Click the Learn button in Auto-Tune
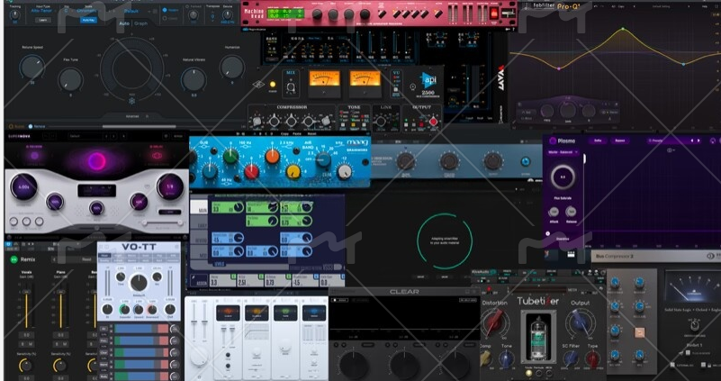 tap(43, 20)
